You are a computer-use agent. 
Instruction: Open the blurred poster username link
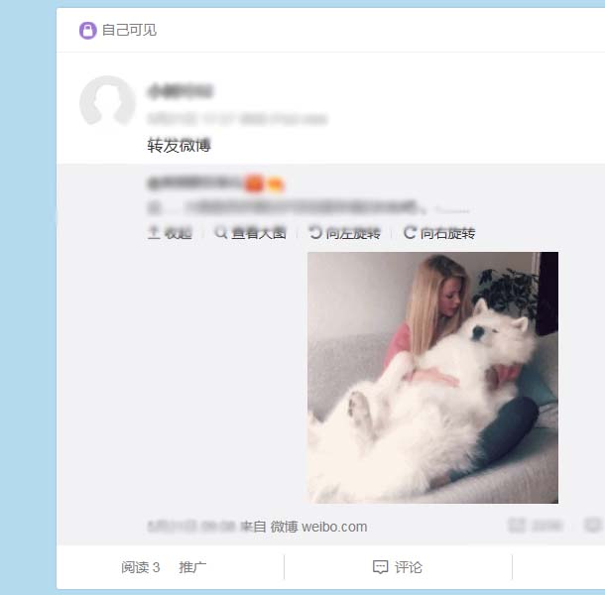180,91
